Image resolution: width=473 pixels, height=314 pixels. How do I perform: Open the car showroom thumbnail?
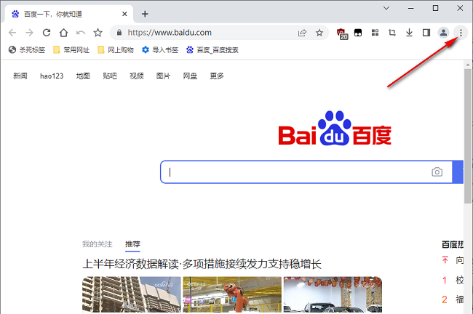tap(333, 294)
